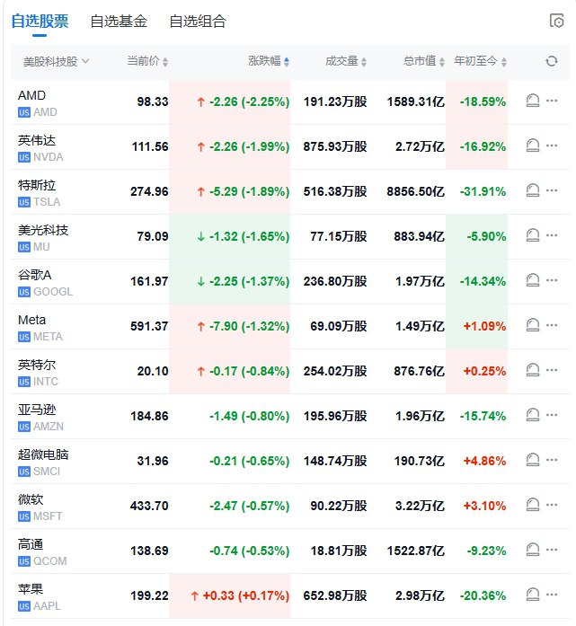This screenshot has height=626, width=576.
Task: Open more options (…) for META row
Action: tap(552, 325)
